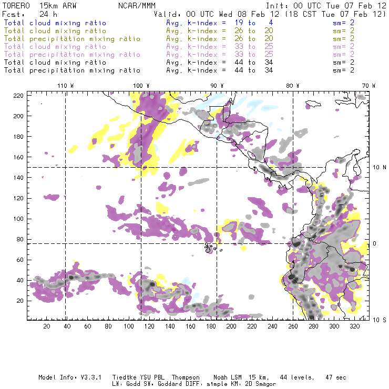
Task: Click the "10 S" latitude label
Action: coord(380,320)
